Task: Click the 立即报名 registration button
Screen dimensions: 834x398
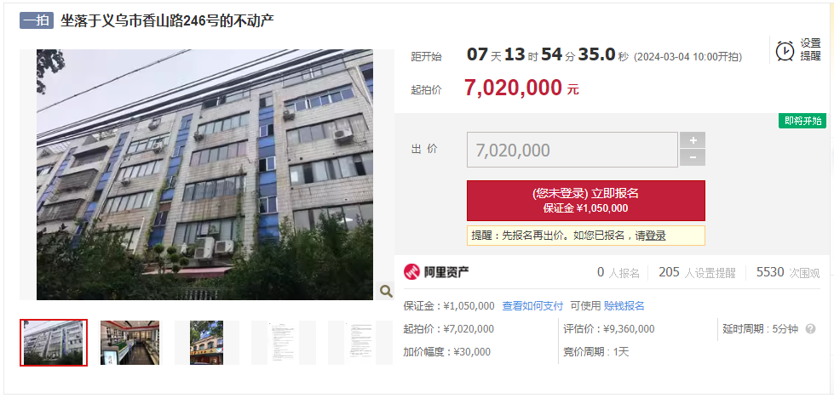Action: point(586,201)
